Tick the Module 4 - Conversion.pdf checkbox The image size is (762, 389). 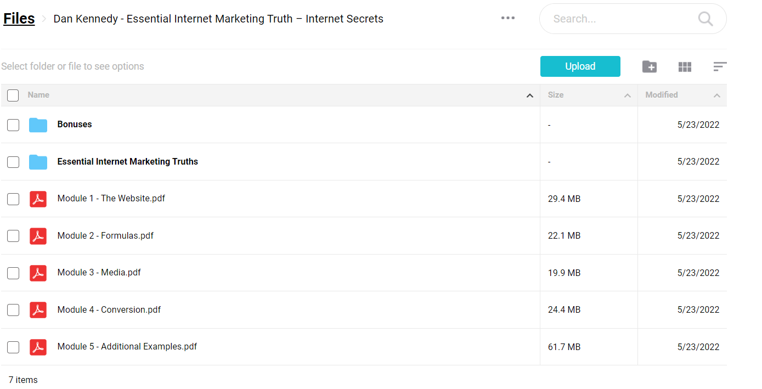pos(13,310)
